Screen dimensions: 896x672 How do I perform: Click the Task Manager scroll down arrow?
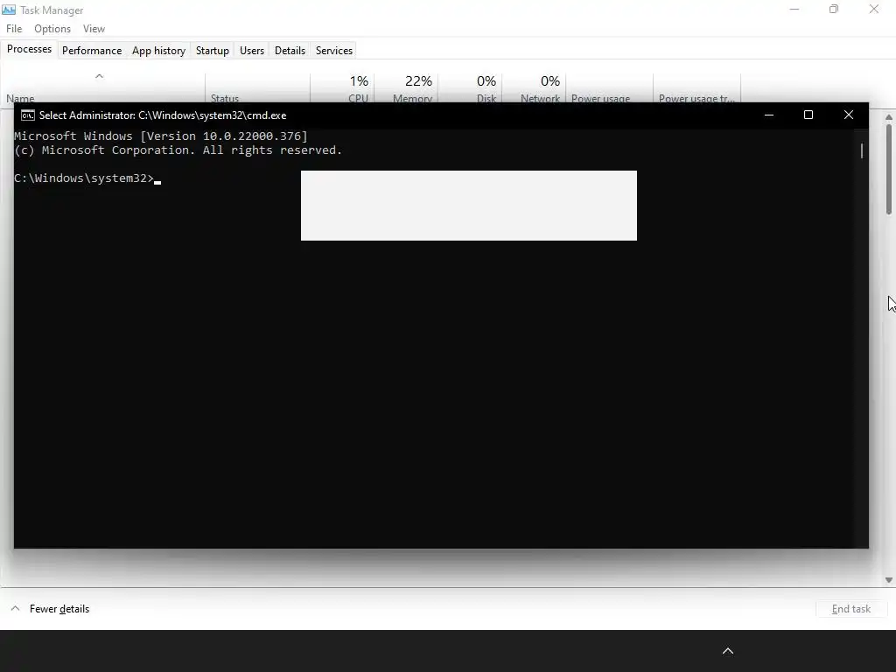(x=889, y=580)
